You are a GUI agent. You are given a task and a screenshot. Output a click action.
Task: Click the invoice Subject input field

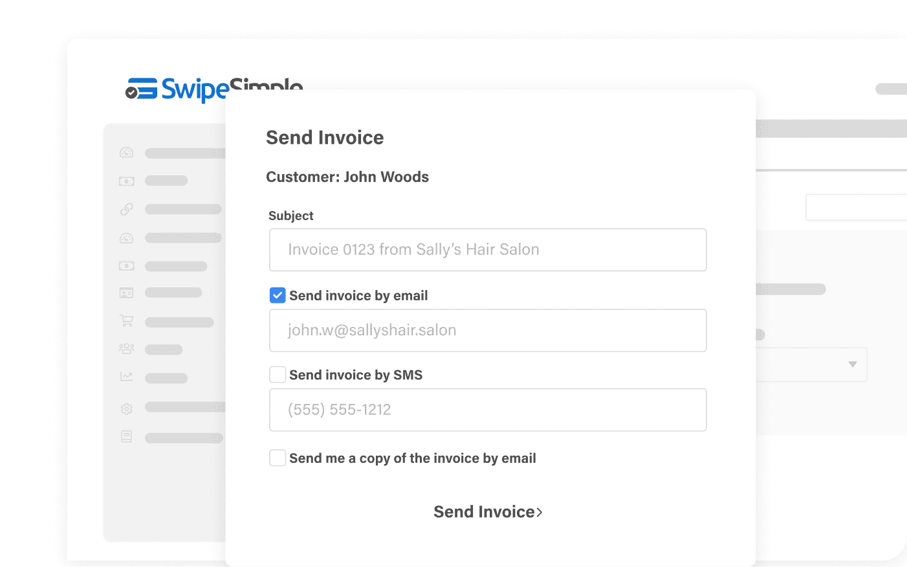click(488, 250)
